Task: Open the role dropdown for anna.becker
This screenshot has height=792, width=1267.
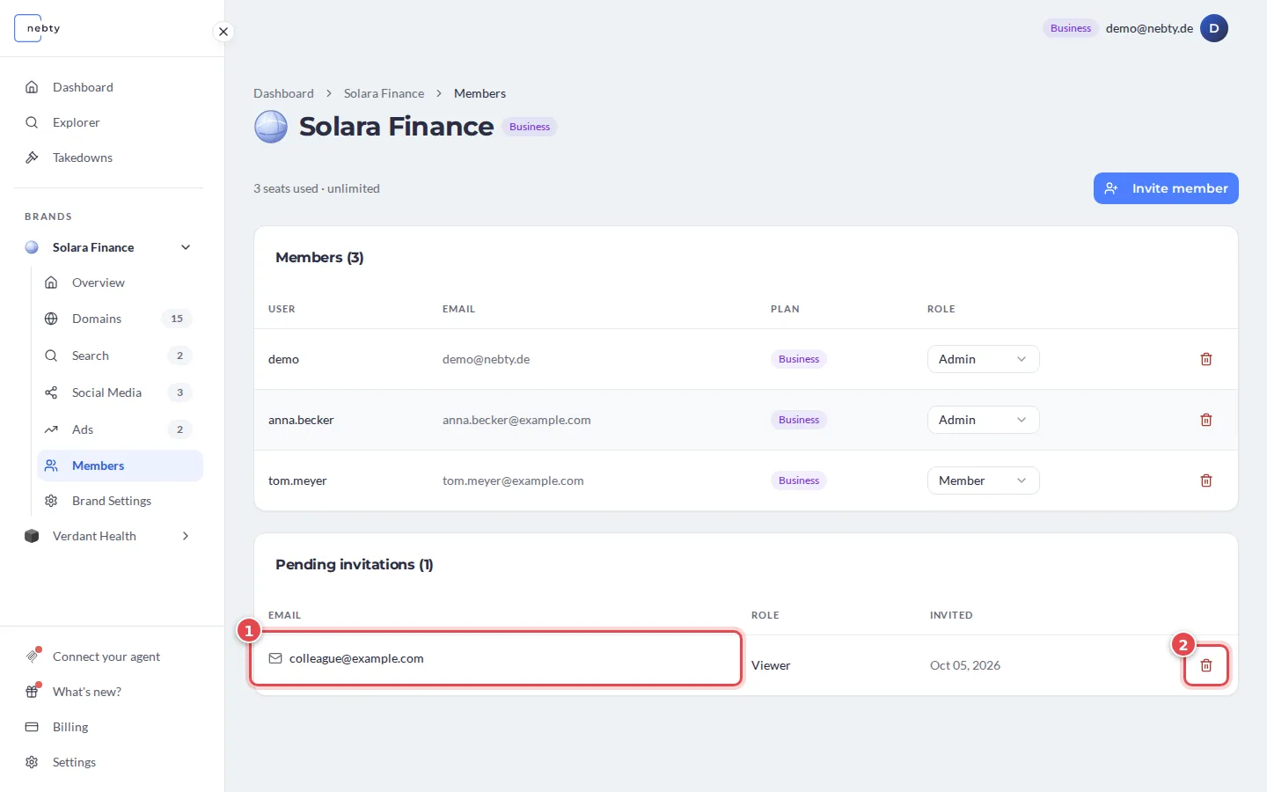Action: coord(983,420)
